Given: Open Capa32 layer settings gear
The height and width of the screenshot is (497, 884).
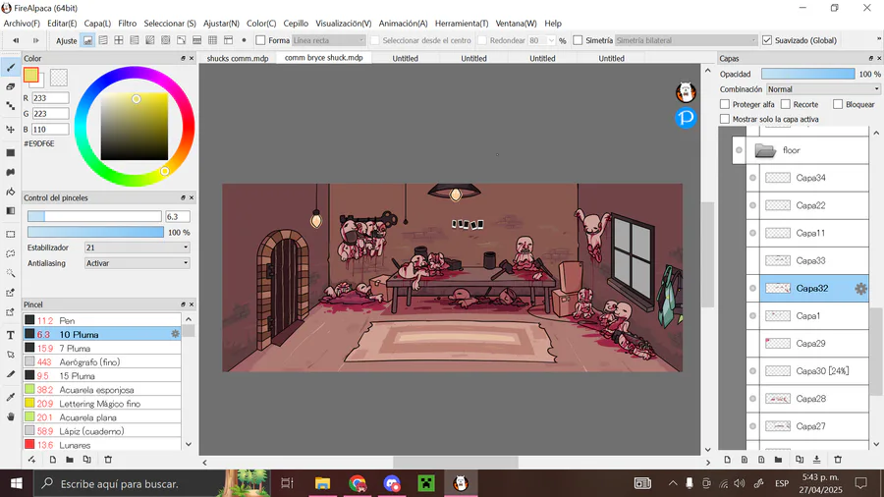Looking at the screenshot, I should (x=860, y=289).
